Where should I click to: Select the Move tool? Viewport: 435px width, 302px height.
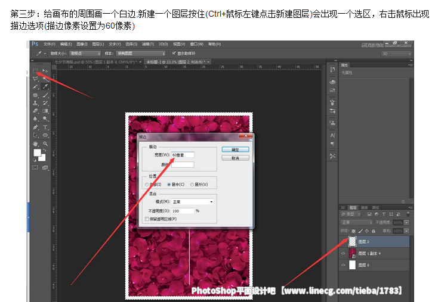(x=45, y=71)
